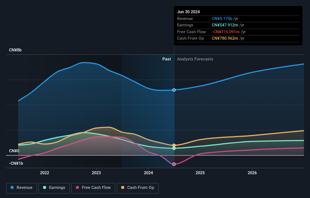
Task: Click the -CN¥1b y-axis label
Action: point(16,163)
